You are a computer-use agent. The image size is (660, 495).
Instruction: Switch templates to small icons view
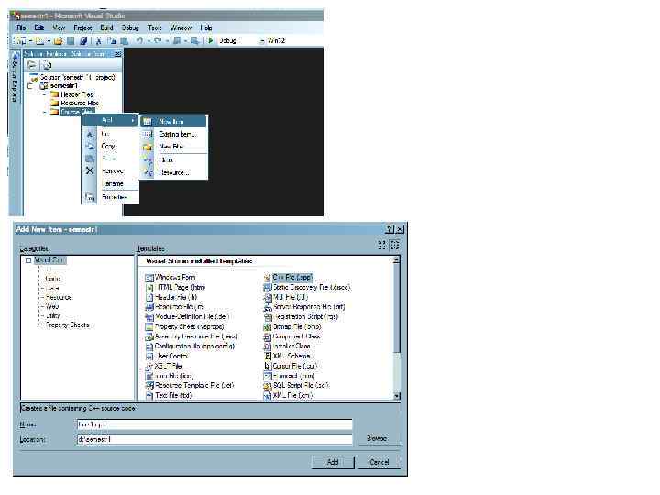point(395,245)
